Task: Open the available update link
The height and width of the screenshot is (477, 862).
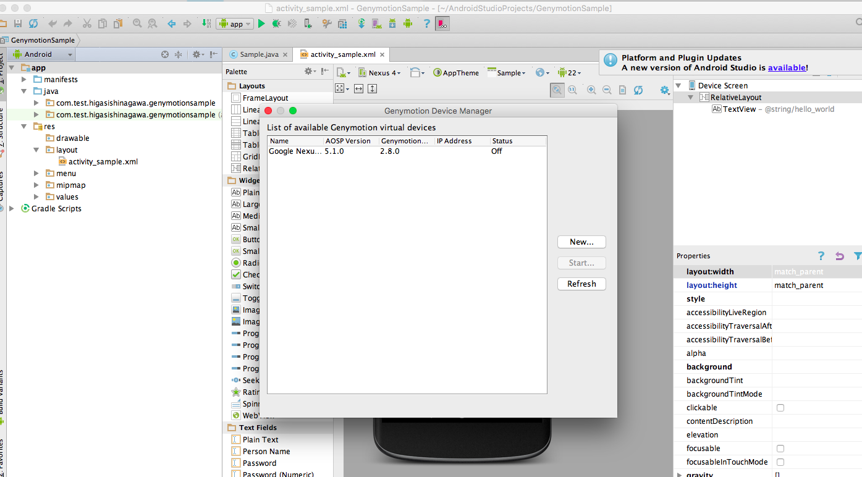Action: tap(787, 68)
